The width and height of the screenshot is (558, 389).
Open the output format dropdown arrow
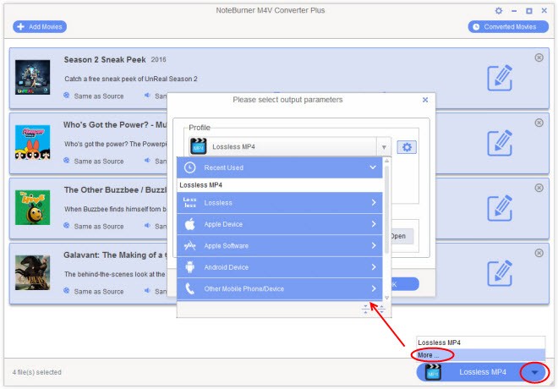[x=534, y=372]
